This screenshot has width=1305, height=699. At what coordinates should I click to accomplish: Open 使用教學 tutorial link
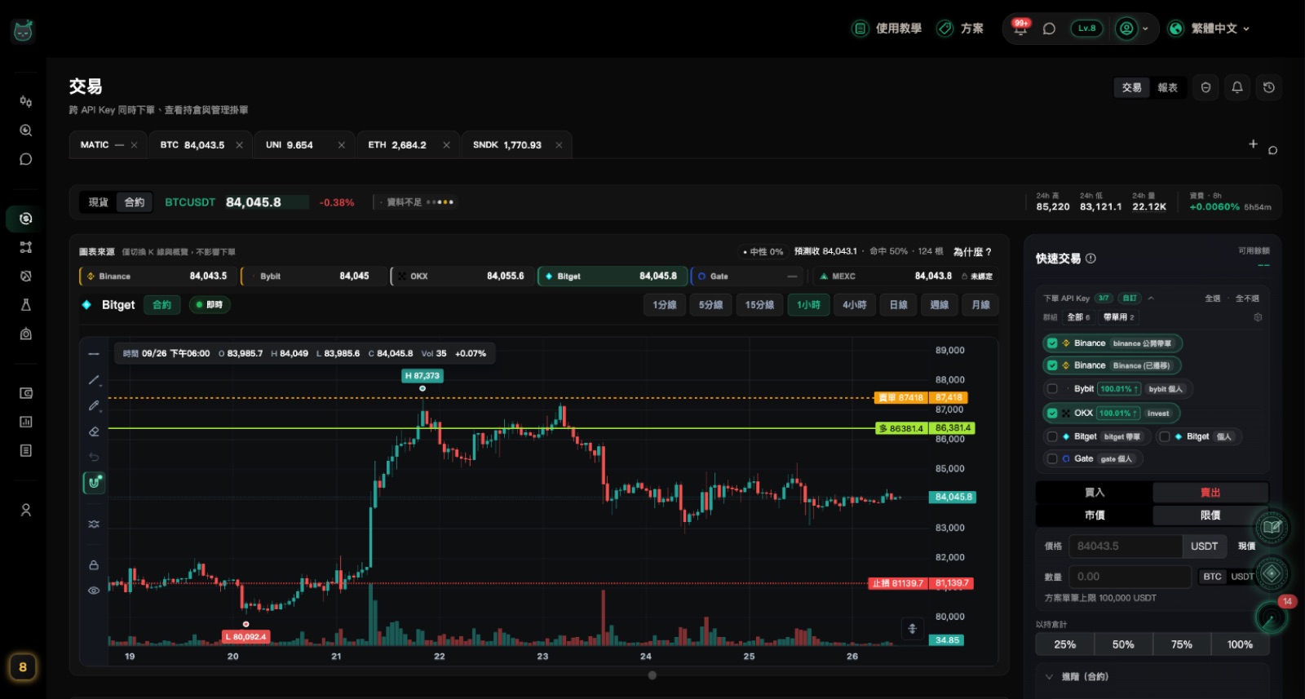coord(887,29)
